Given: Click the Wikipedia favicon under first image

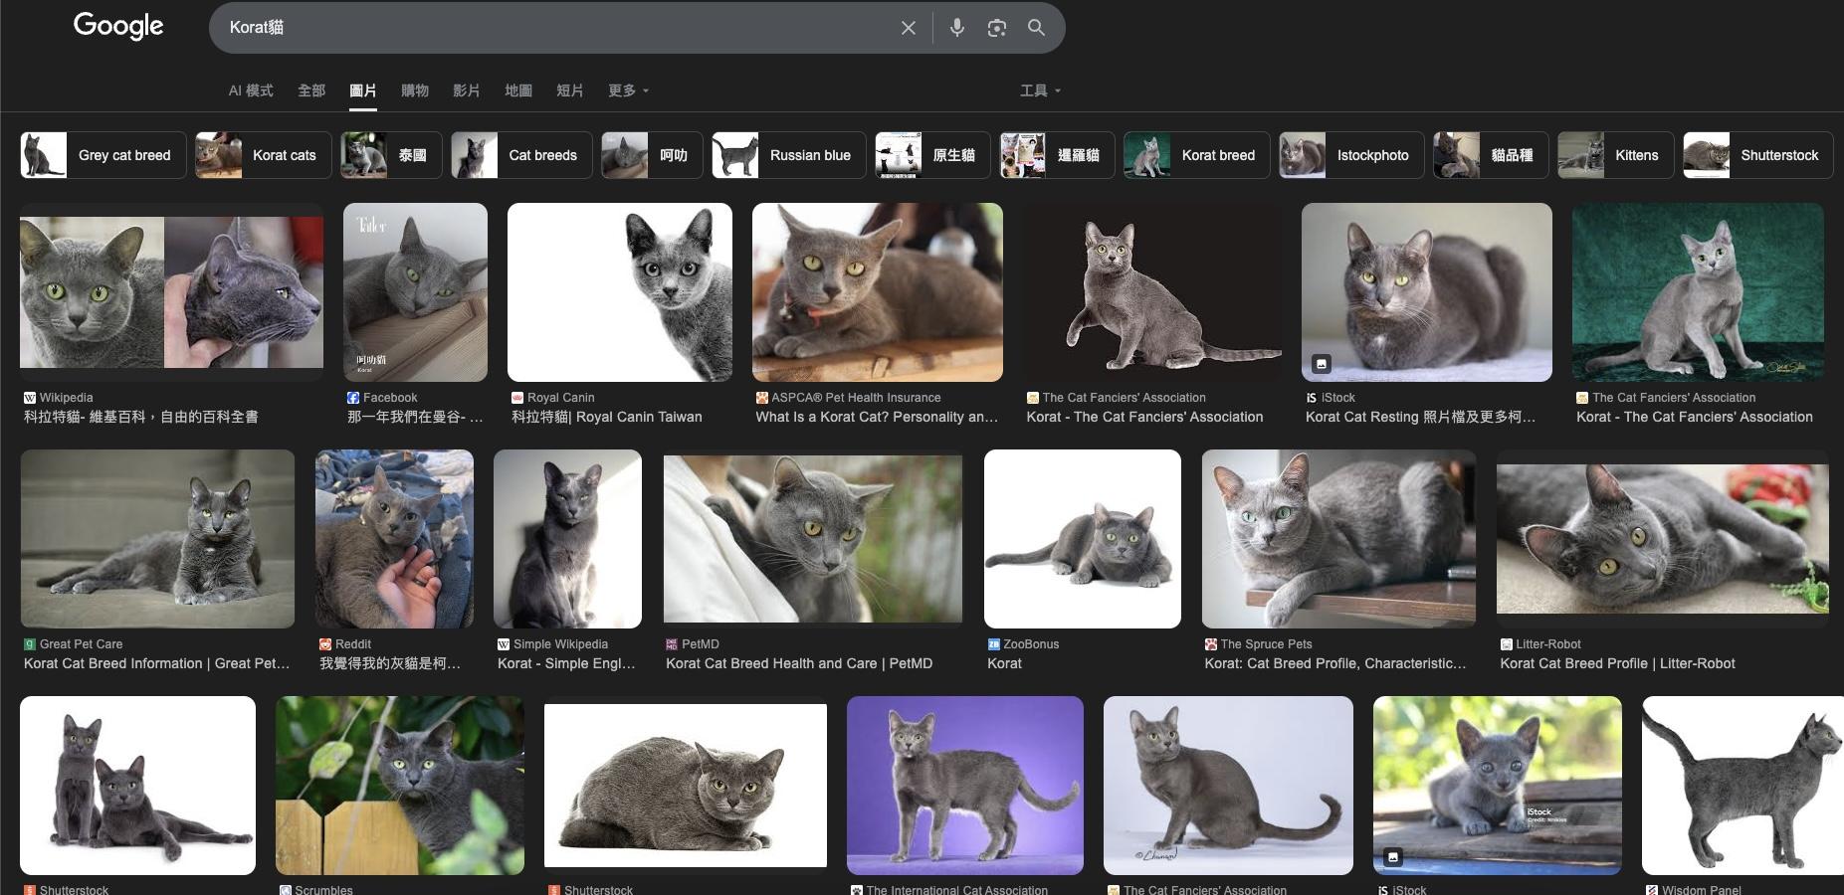Looking at the screenshot, I should point(30,398).
